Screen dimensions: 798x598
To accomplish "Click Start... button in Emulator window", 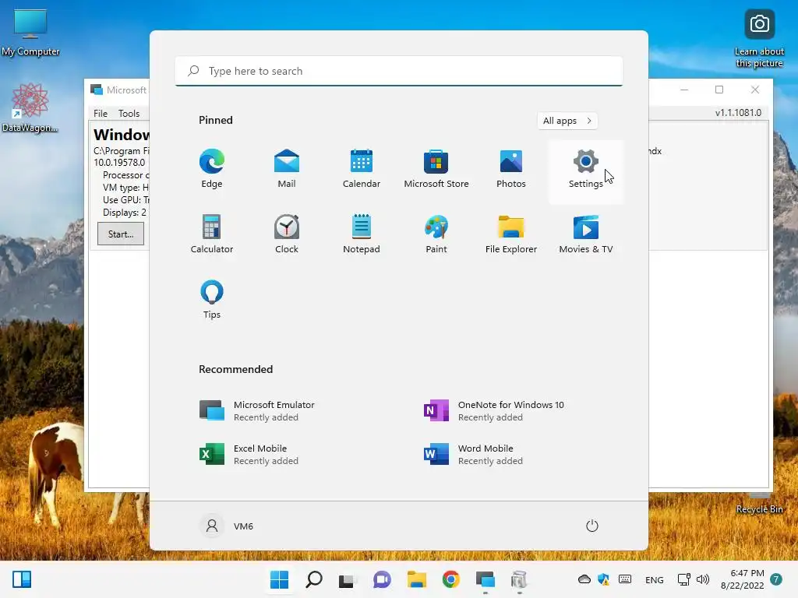I will pyautogui.click(x=121, y=234).
